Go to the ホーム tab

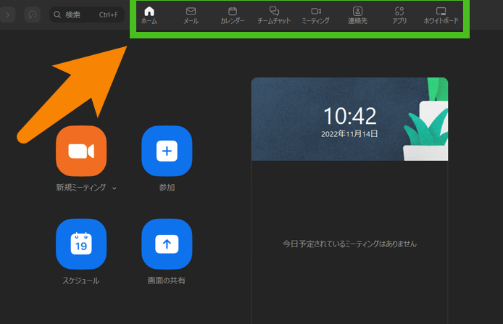coord(149,15)
